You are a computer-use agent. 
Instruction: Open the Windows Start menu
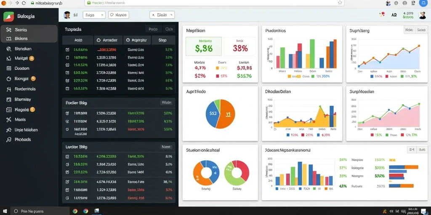(5, 211)
